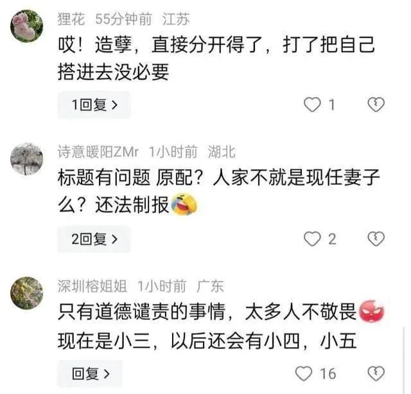Expand the 1回复 replies

pos(94,105)
